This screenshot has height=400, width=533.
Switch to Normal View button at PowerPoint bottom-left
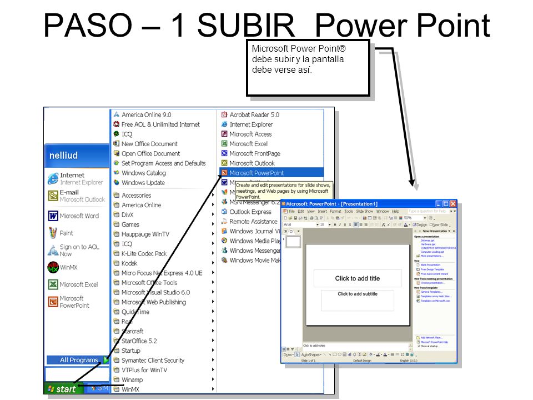284,349
